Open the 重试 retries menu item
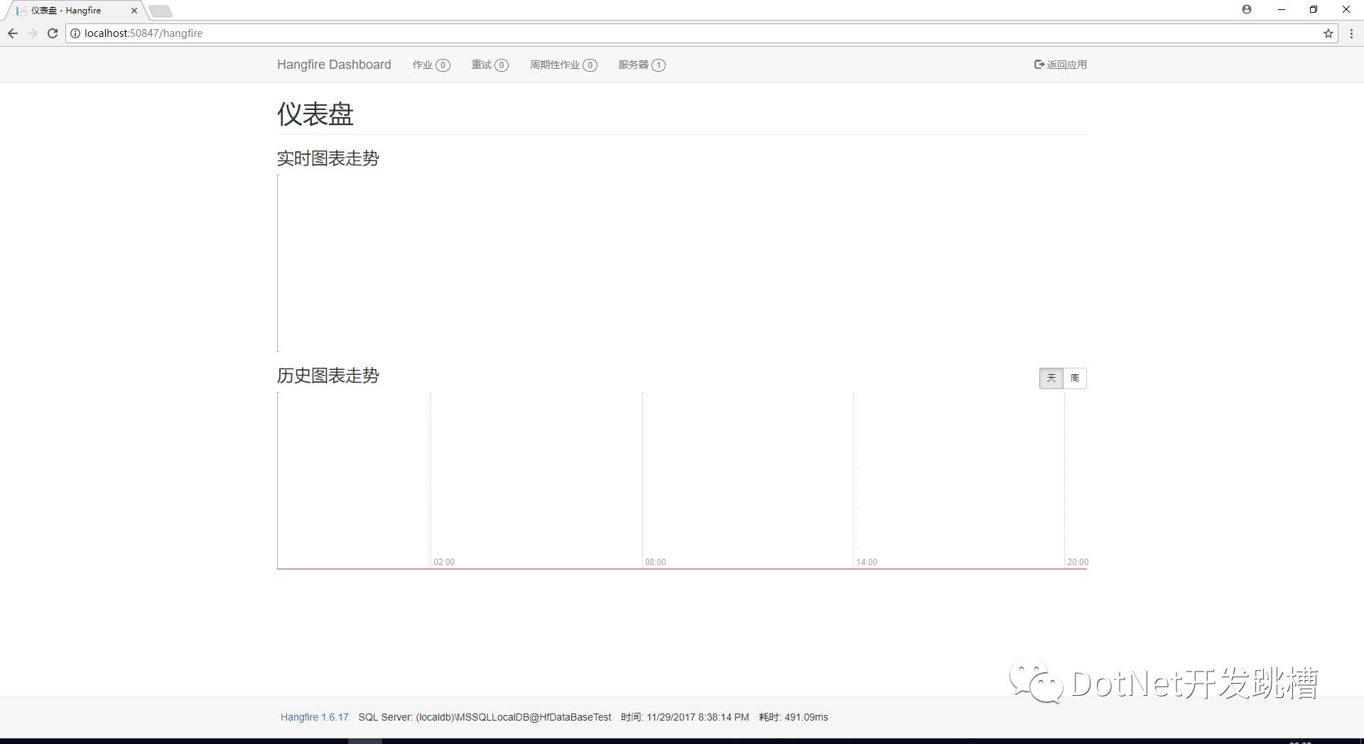This screenshot has width=1364, height=744. pyautogui.click(x=489, y=65)
